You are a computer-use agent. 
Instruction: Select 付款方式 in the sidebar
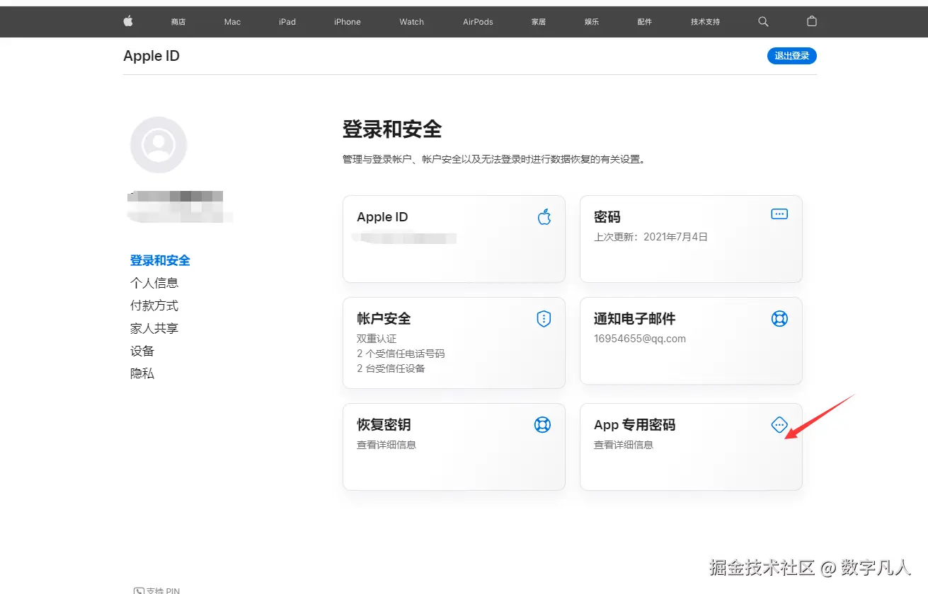[154, 305]
